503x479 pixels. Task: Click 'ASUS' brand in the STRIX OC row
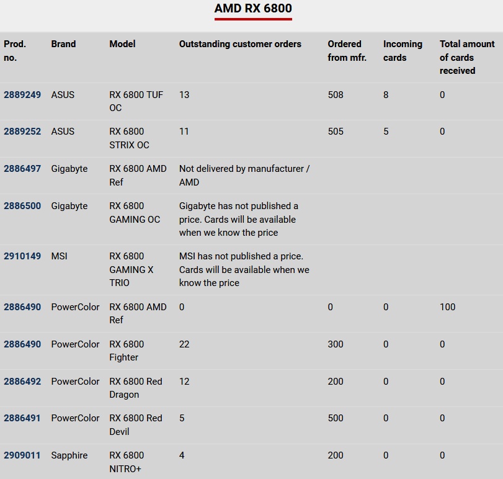[63, 131]
